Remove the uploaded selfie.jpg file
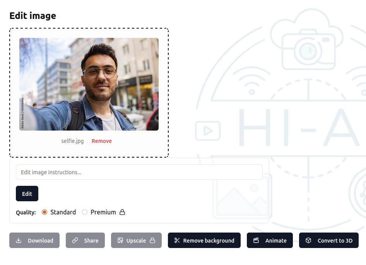This screenshot has width=366, height=265. 102,141
